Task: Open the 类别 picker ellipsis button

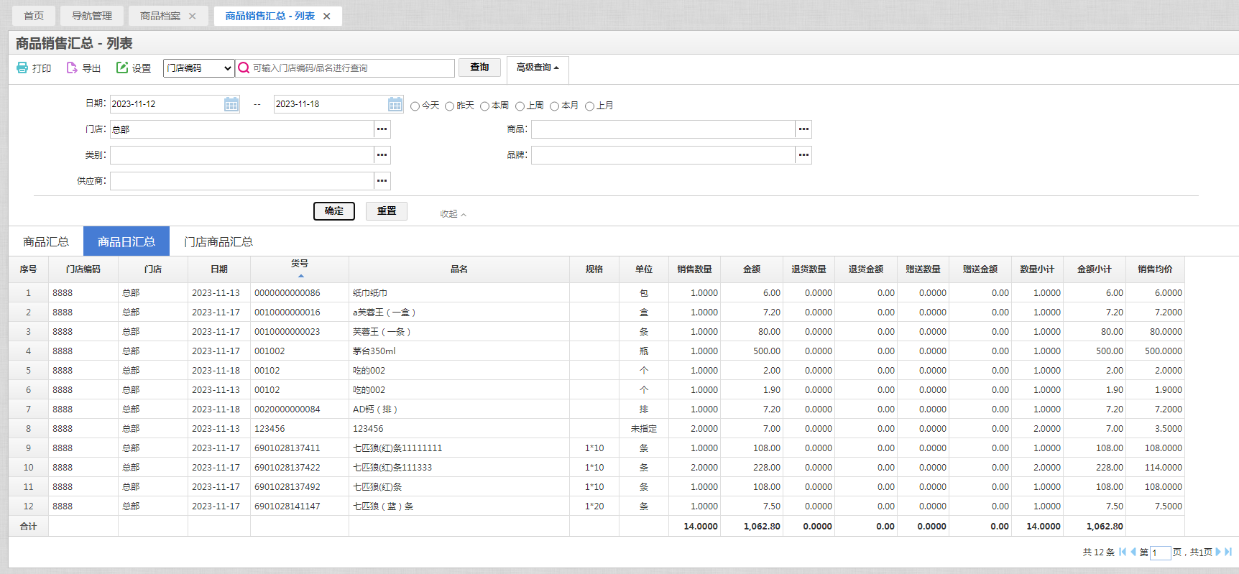Action: (x=382, y=155)
